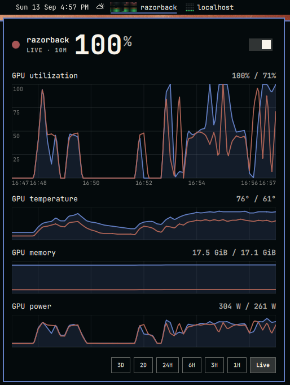The image size is (290, 385).
Task: Click the 304 W / 261 W value
Action: (247, 306)
